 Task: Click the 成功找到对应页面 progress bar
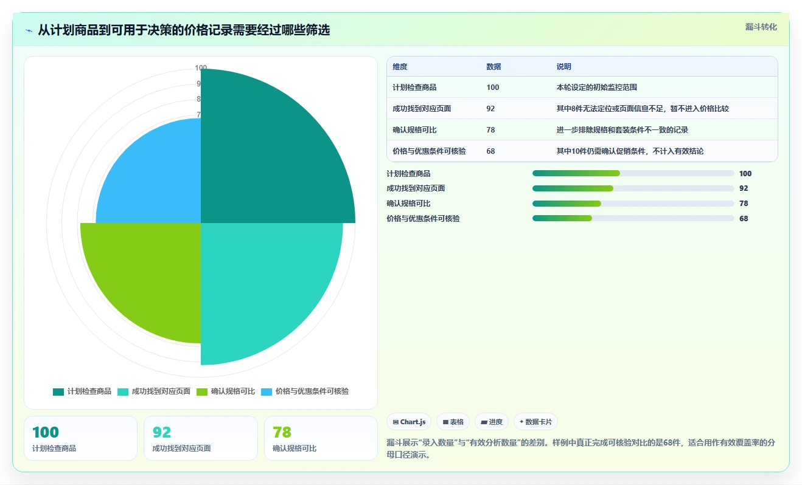pyautogui.click(x=633, y=188)
